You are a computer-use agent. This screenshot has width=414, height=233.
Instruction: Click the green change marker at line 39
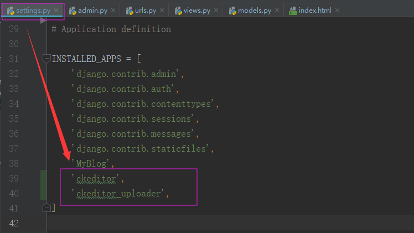44,178
